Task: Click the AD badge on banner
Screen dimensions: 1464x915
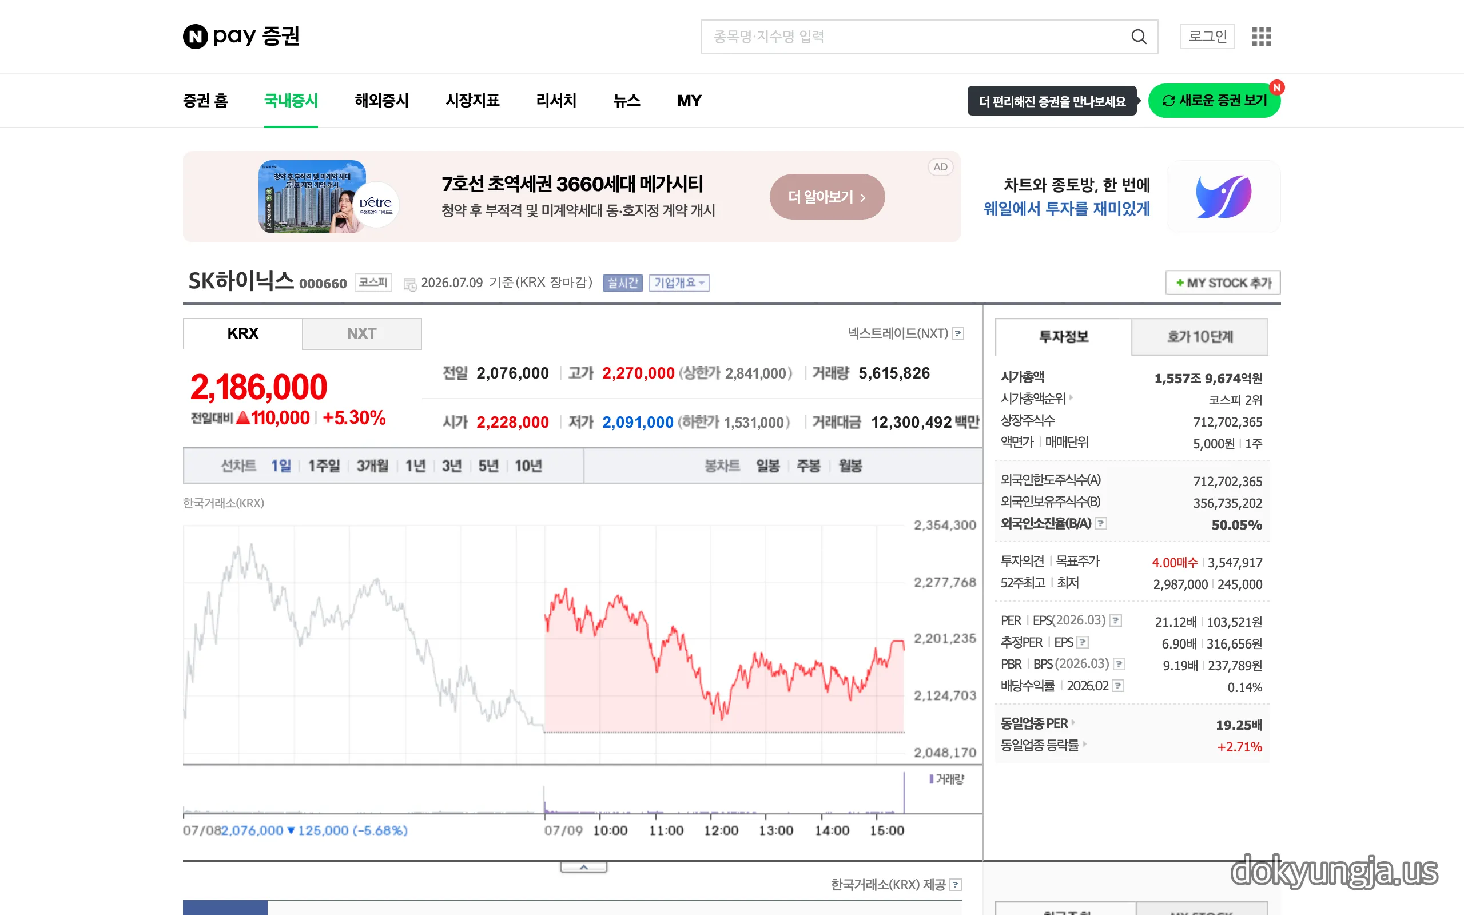Action: (x=940, y=167)
